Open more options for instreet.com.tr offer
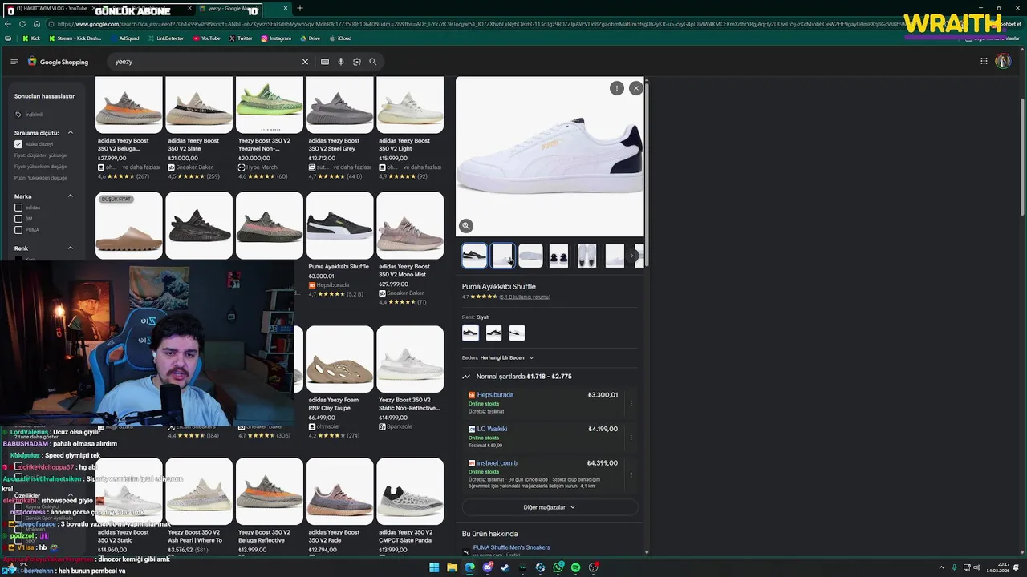 (x=631, y=474)
